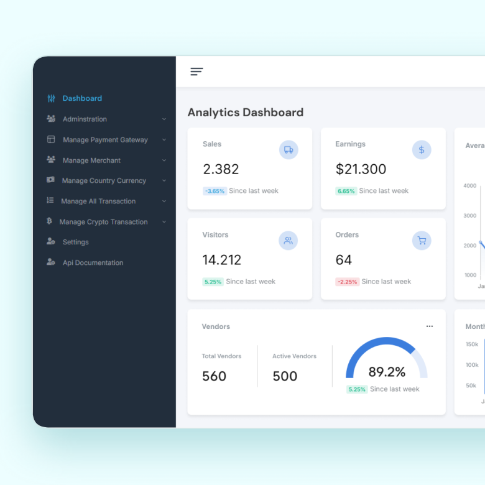
Task: Open Api Documentation menu item
Action: point(93,263)
